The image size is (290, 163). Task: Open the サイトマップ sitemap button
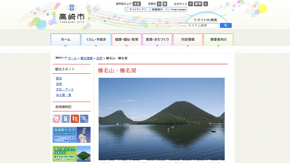pos(135,9)
